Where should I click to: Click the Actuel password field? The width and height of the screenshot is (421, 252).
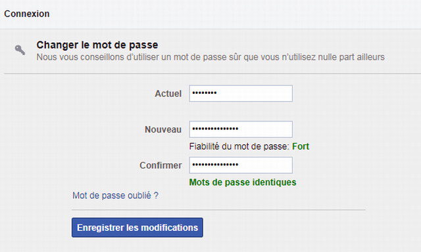[x=241, y=93]
